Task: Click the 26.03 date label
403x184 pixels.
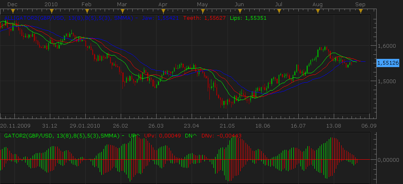Action: (156, 126)
